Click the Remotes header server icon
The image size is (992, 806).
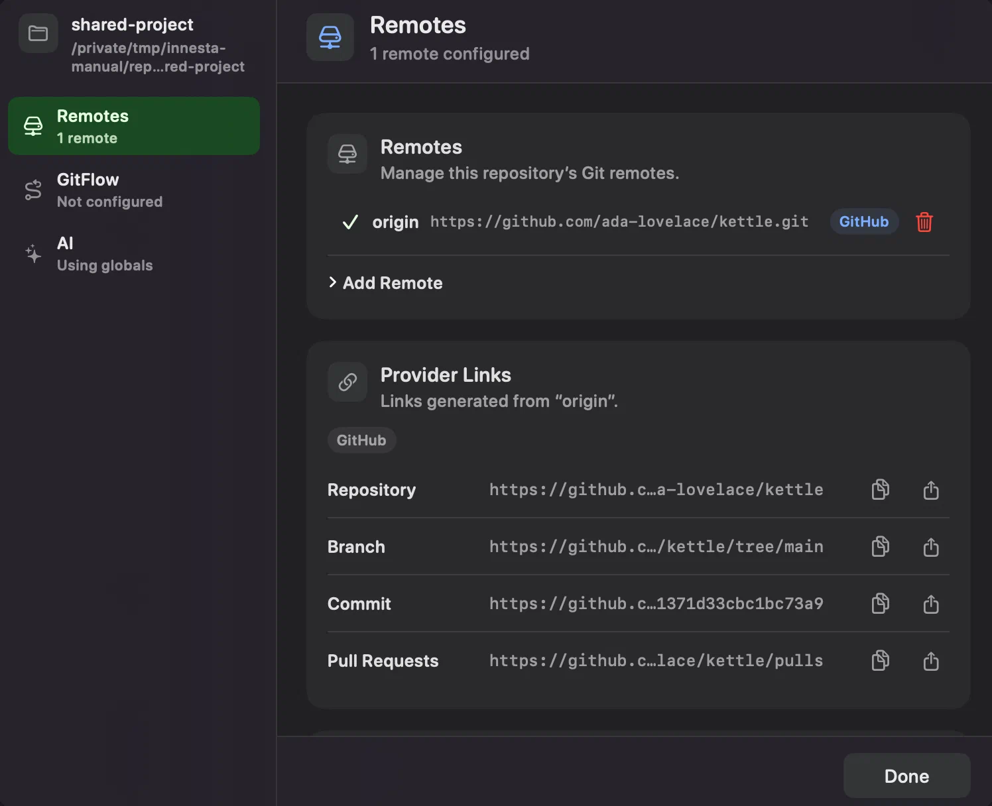[x=330, y=37]
